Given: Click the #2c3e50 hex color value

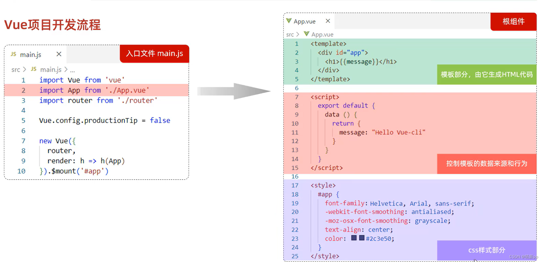Looking at the screenshot, I should tap(378, 239).
